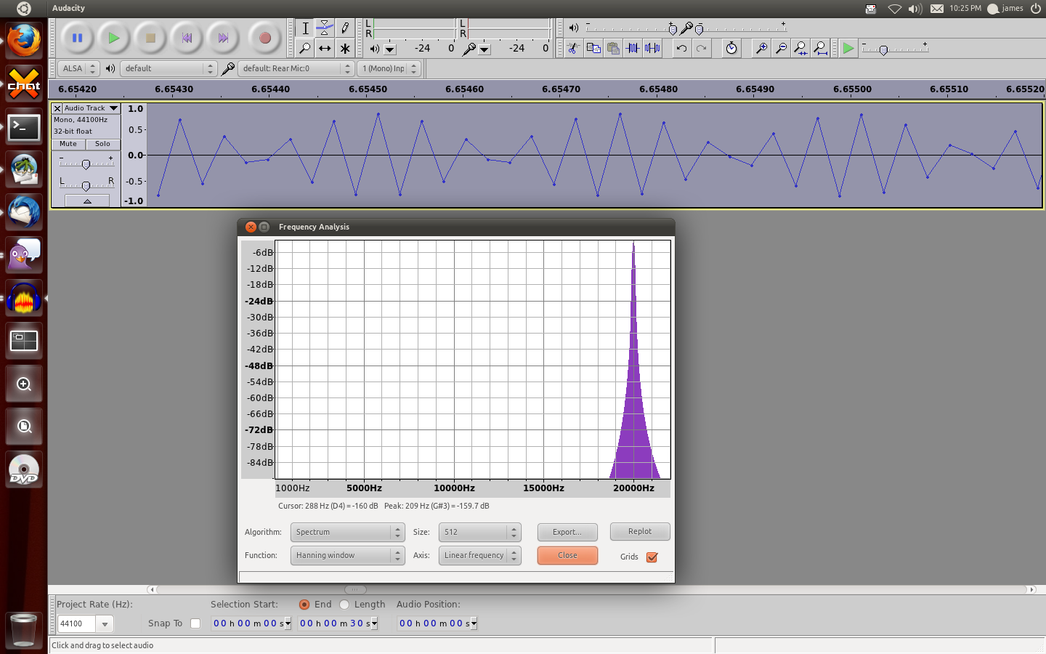Viewport: 1046px width, 654px height.
Task: Undo the last action
Action: [x=681, y=49]
